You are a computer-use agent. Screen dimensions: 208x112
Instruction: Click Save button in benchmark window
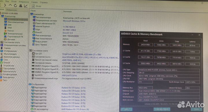coord(127,109)
